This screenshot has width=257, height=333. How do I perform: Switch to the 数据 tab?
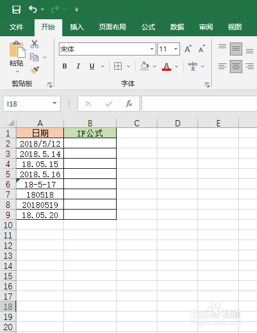(x=177, y=27)
